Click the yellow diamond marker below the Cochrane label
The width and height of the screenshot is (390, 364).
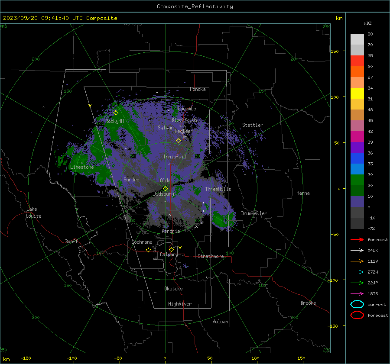tap(148, 250)
